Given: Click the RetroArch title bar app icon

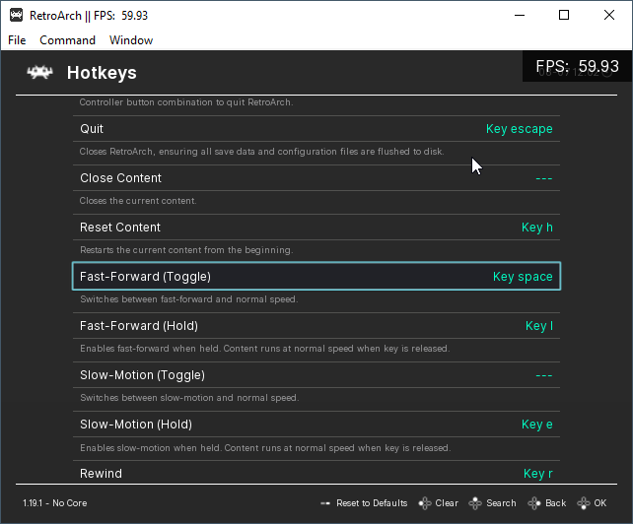Looking at the screenshot, I should 16,16.
